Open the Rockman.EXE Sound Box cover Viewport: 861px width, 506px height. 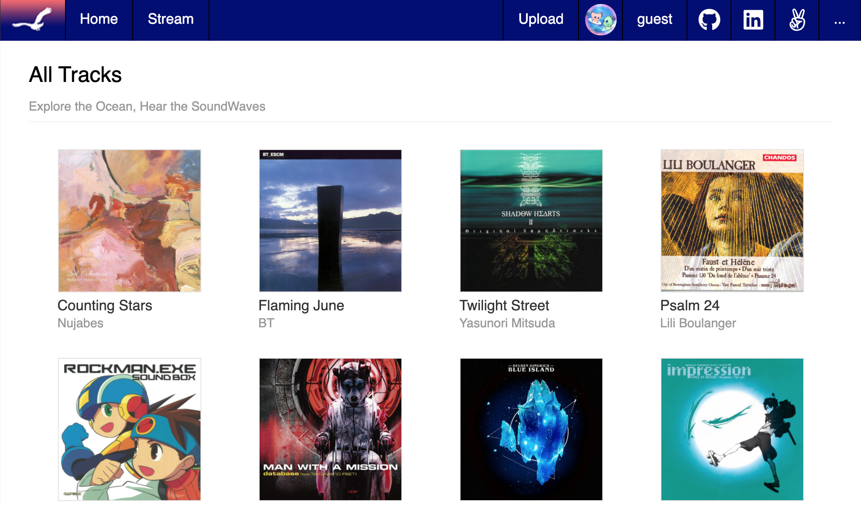click(130, 429)
